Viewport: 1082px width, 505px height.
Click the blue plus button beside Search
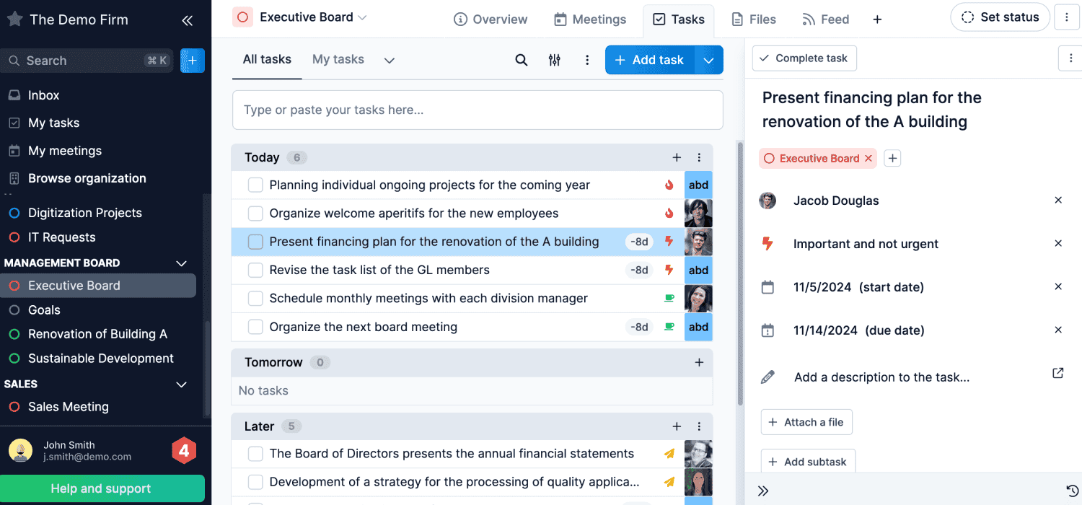coord(192,61)
